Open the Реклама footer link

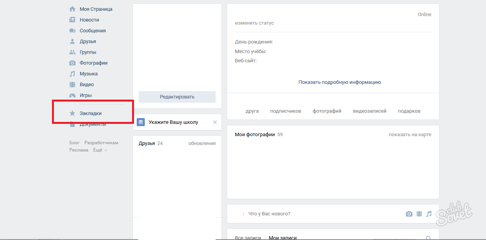[79, 150]
